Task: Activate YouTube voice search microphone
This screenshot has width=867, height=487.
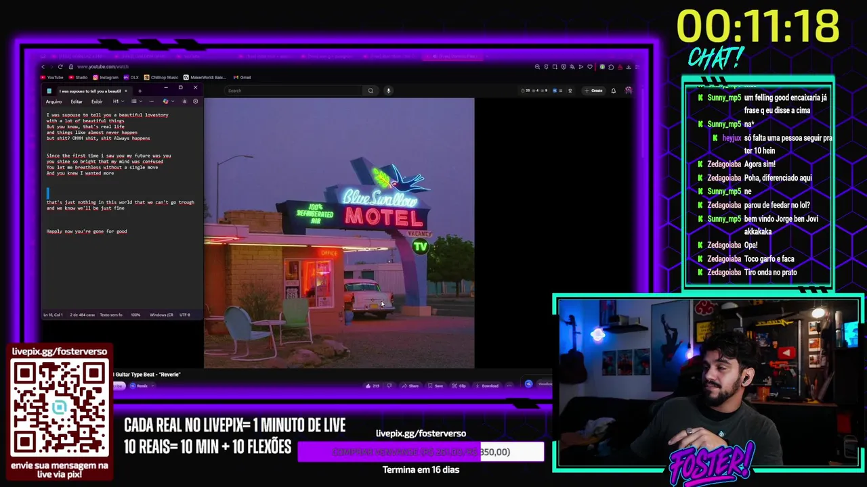Action: click(388, 91)
